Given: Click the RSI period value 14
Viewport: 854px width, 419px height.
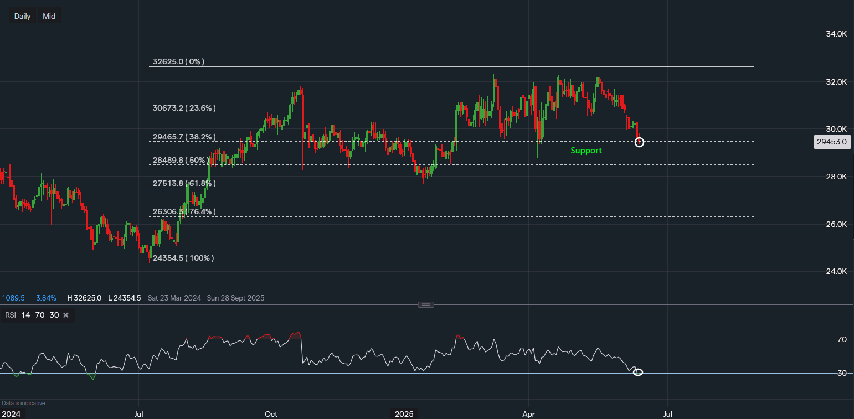Looking at the screenshot, I should [x=26, y=315].
